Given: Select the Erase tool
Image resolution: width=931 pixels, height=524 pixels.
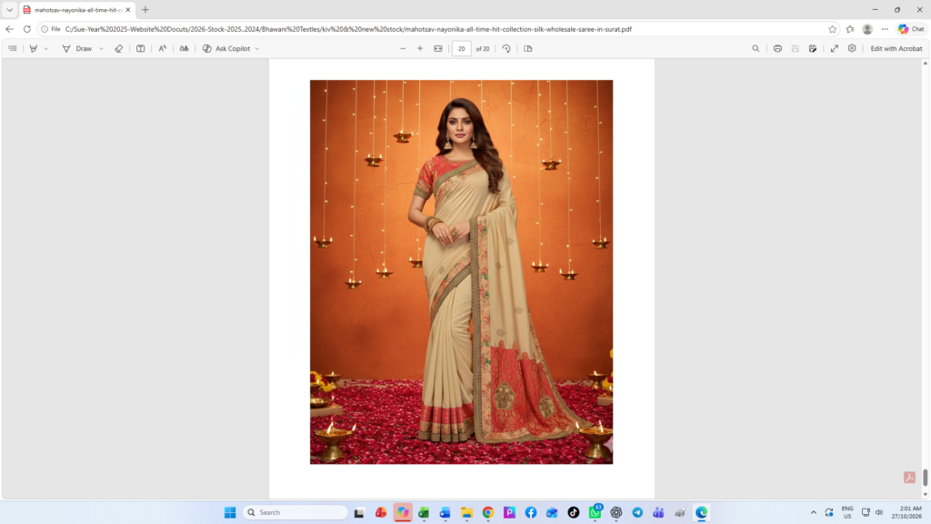Looking at the screenshot, I should 119,49.
